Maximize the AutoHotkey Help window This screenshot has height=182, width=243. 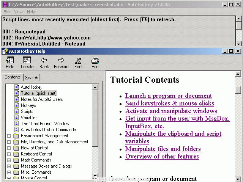click(x=231, y=51)
